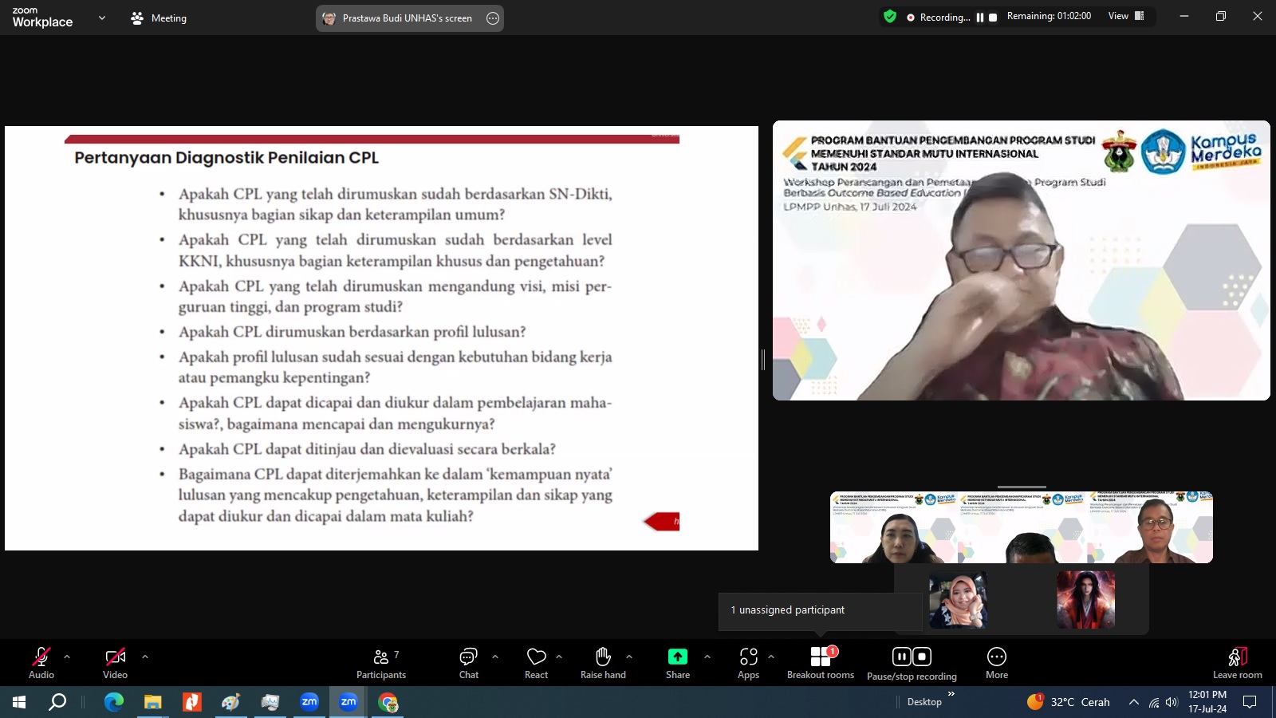Click the View button
The image size is (1276, 718).
click(x=1116, y=16)
